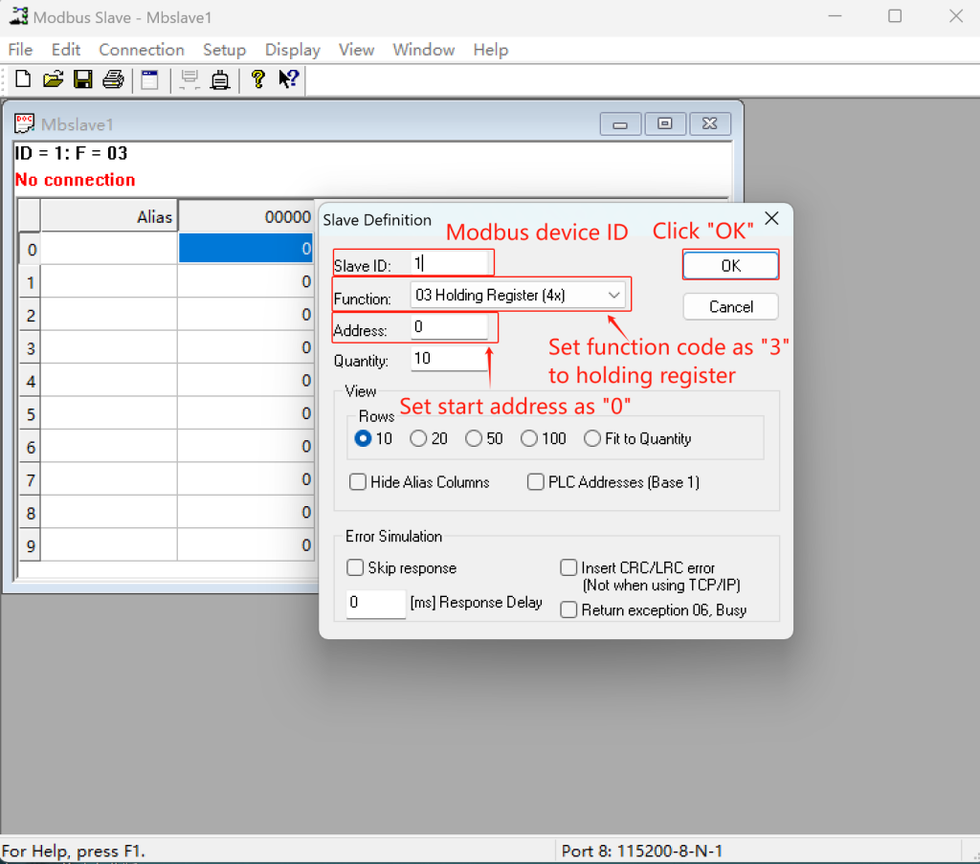
Task: Cancel the Slave Definition dialog
Action: pyautogui.click(x=730, y=307)
